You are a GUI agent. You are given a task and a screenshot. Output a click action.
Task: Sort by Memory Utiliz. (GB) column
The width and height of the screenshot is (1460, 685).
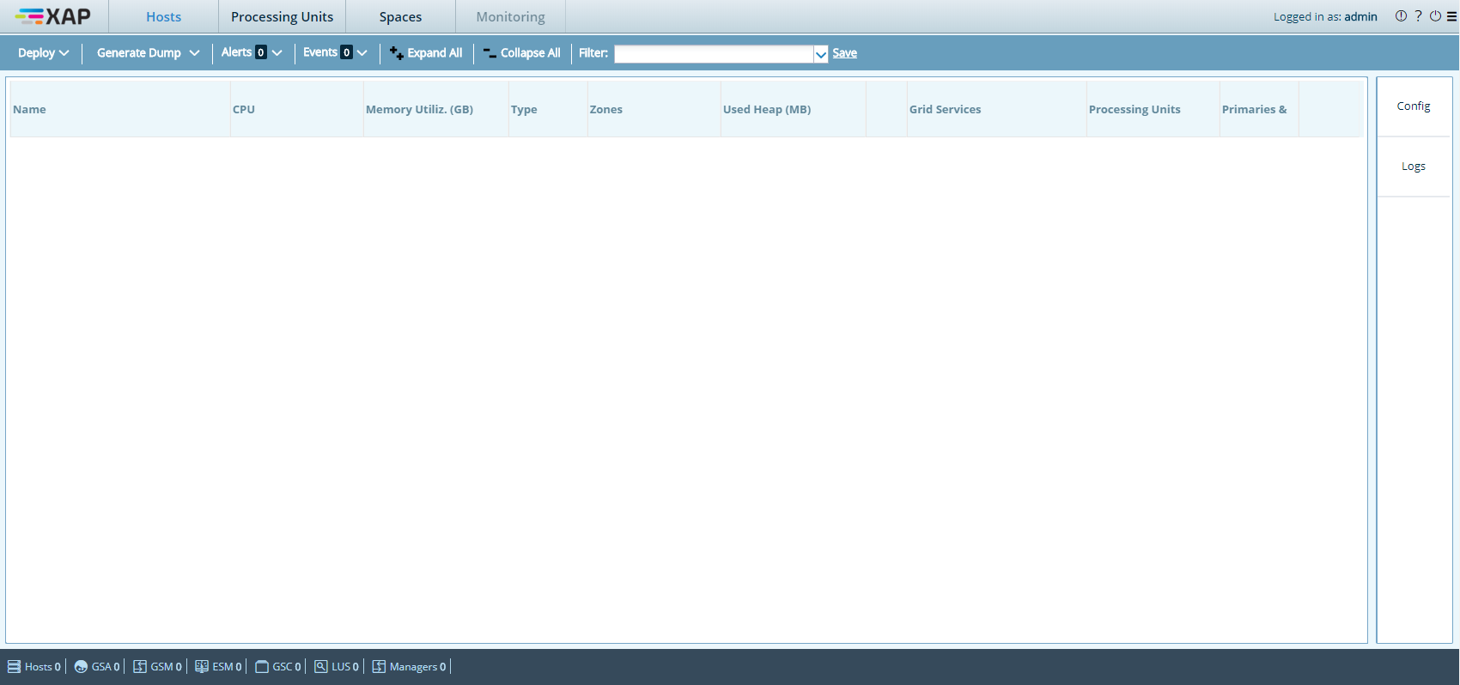436,109
